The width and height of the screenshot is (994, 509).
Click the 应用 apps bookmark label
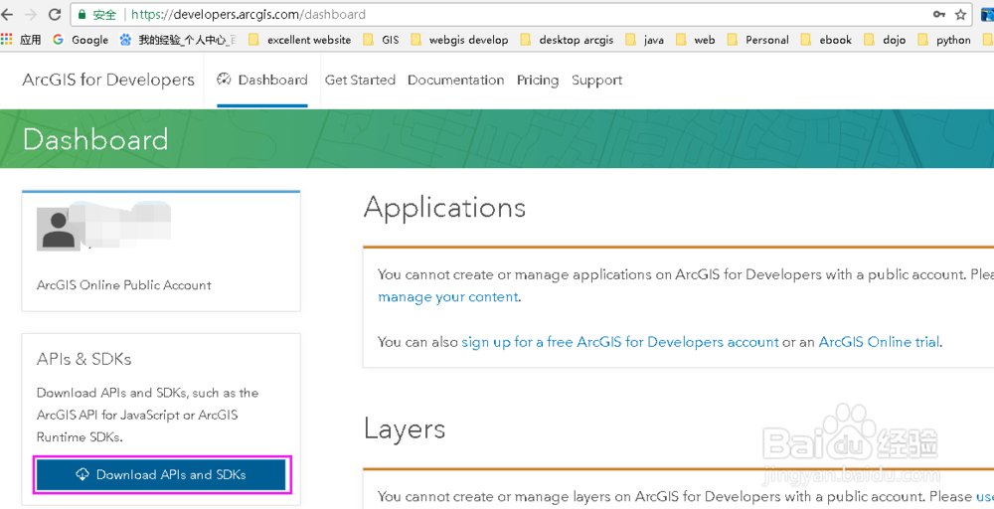(x=30, y=40)
